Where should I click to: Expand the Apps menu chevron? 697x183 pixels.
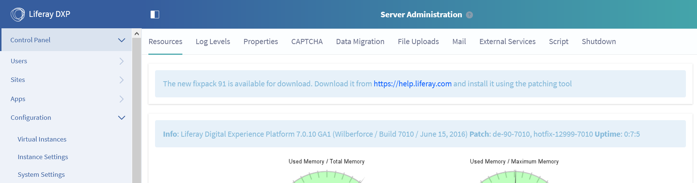121,99
